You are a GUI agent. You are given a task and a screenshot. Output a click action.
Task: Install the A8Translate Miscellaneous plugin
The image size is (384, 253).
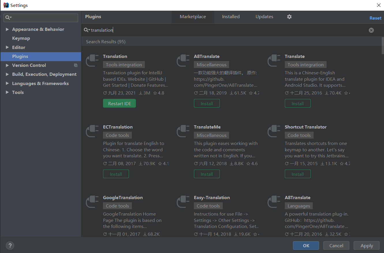tap(207, 103)
